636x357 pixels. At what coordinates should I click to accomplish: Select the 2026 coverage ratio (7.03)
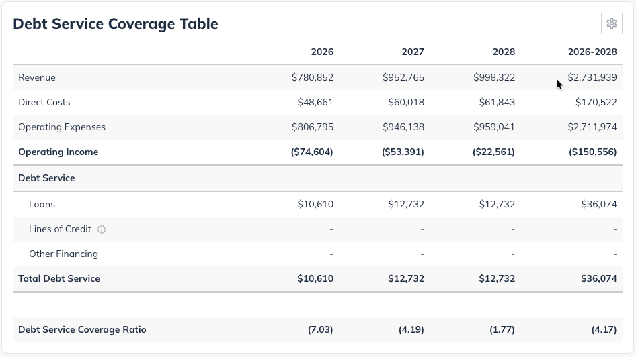click(321, 329)
